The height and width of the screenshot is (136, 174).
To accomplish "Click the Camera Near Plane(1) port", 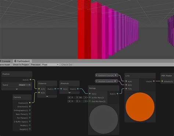I will coord(30,114).
